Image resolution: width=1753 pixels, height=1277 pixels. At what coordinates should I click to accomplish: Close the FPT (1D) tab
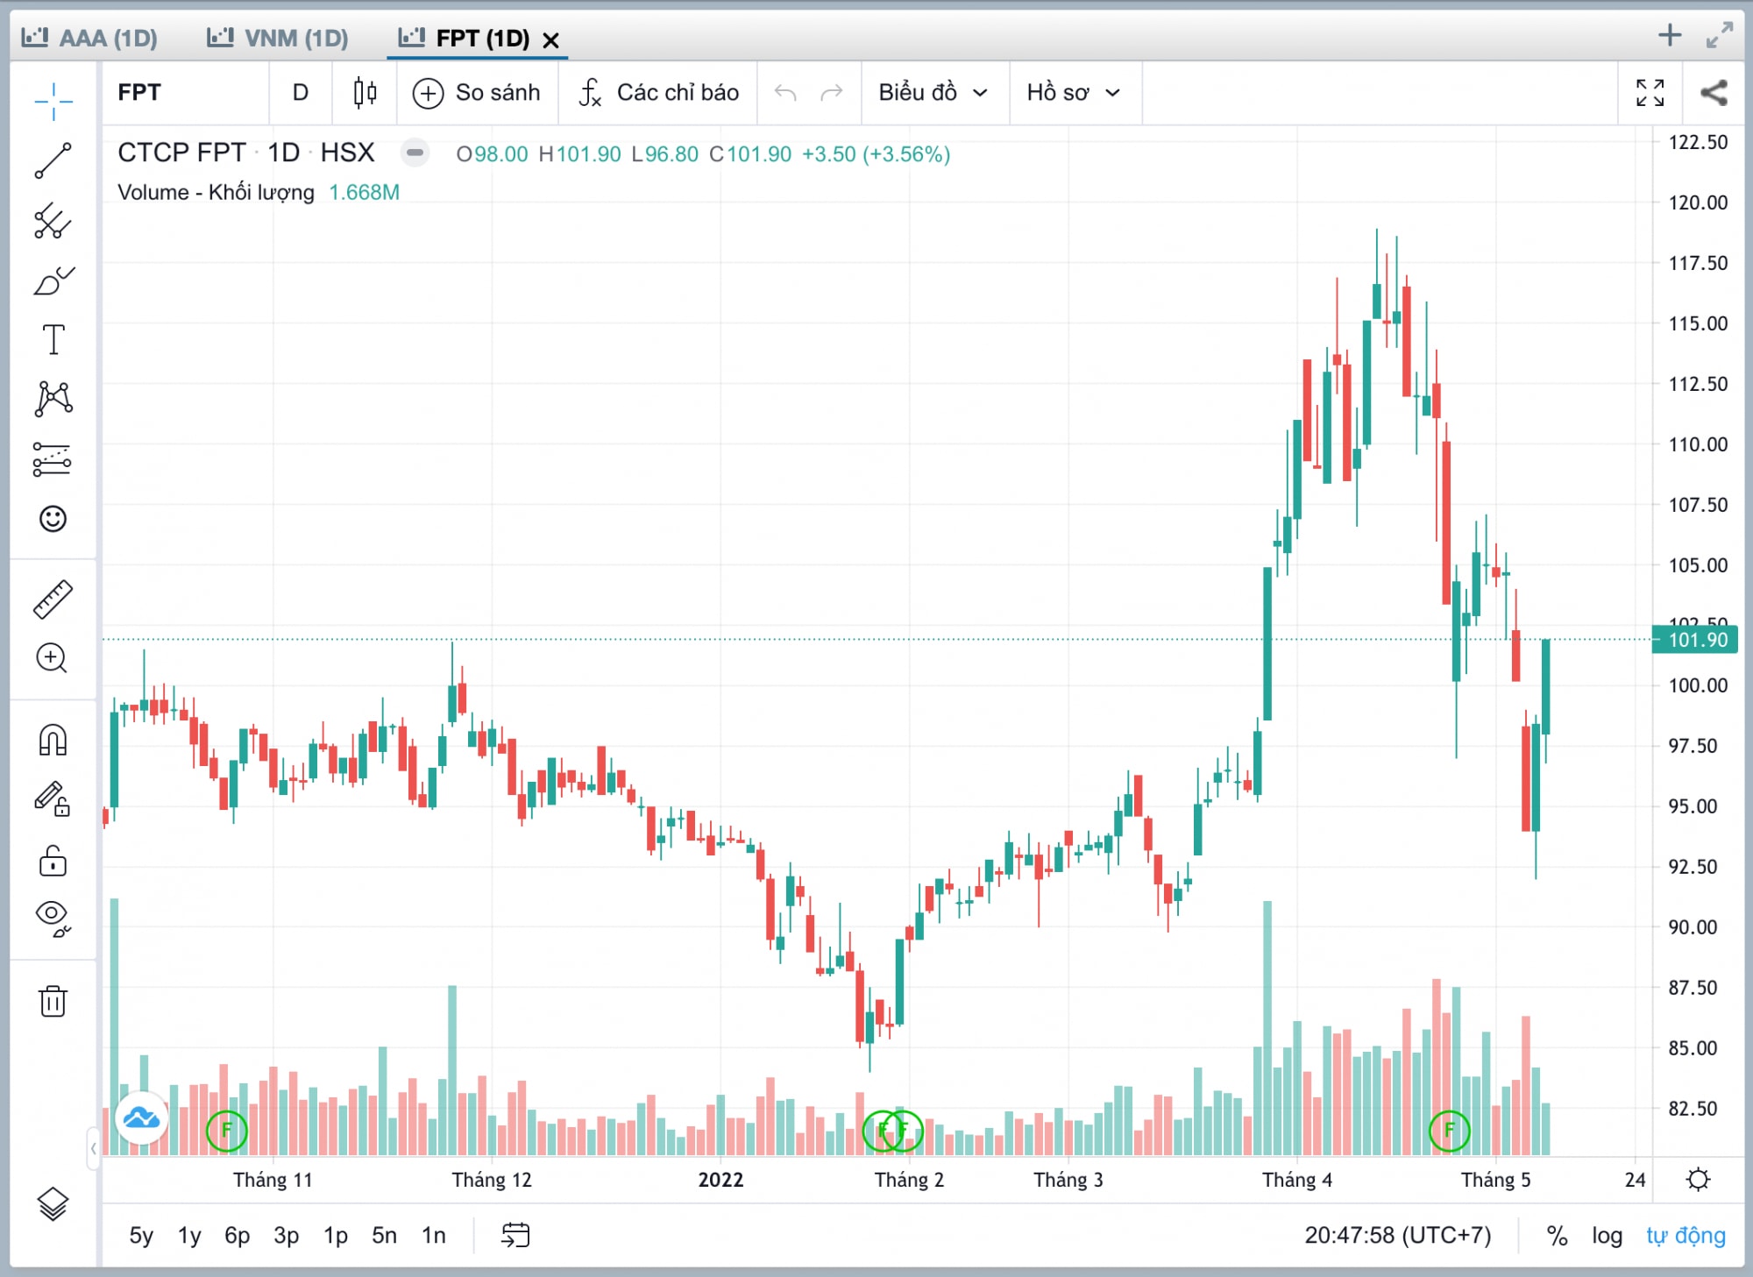550,40
